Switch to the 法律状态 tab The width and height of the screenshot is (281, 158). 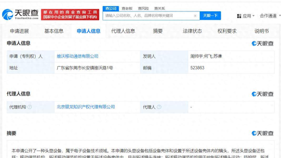192,31
